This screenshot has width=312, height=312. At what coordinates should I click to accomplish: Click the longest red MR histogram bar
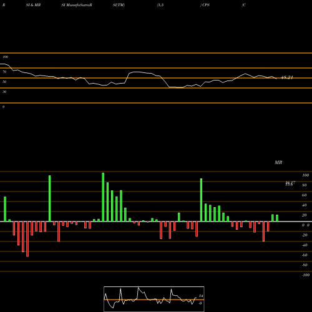(x=27, y=239)
